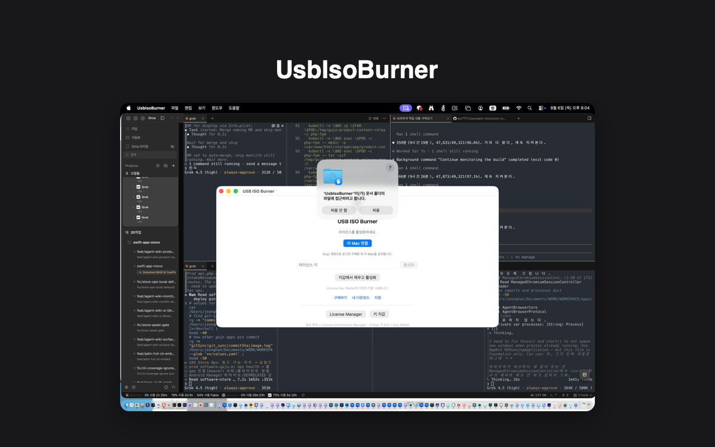Click the forward arrow in Orca title bar

178,118
